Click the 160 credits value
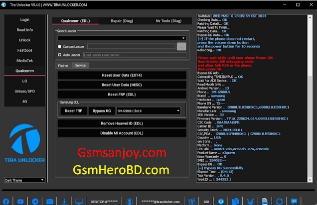Screen dimensions: 317x205 click(x=206, y=202)
